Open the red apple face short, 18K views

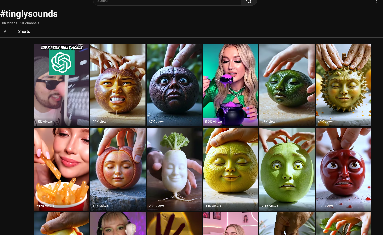click(343, 169)
